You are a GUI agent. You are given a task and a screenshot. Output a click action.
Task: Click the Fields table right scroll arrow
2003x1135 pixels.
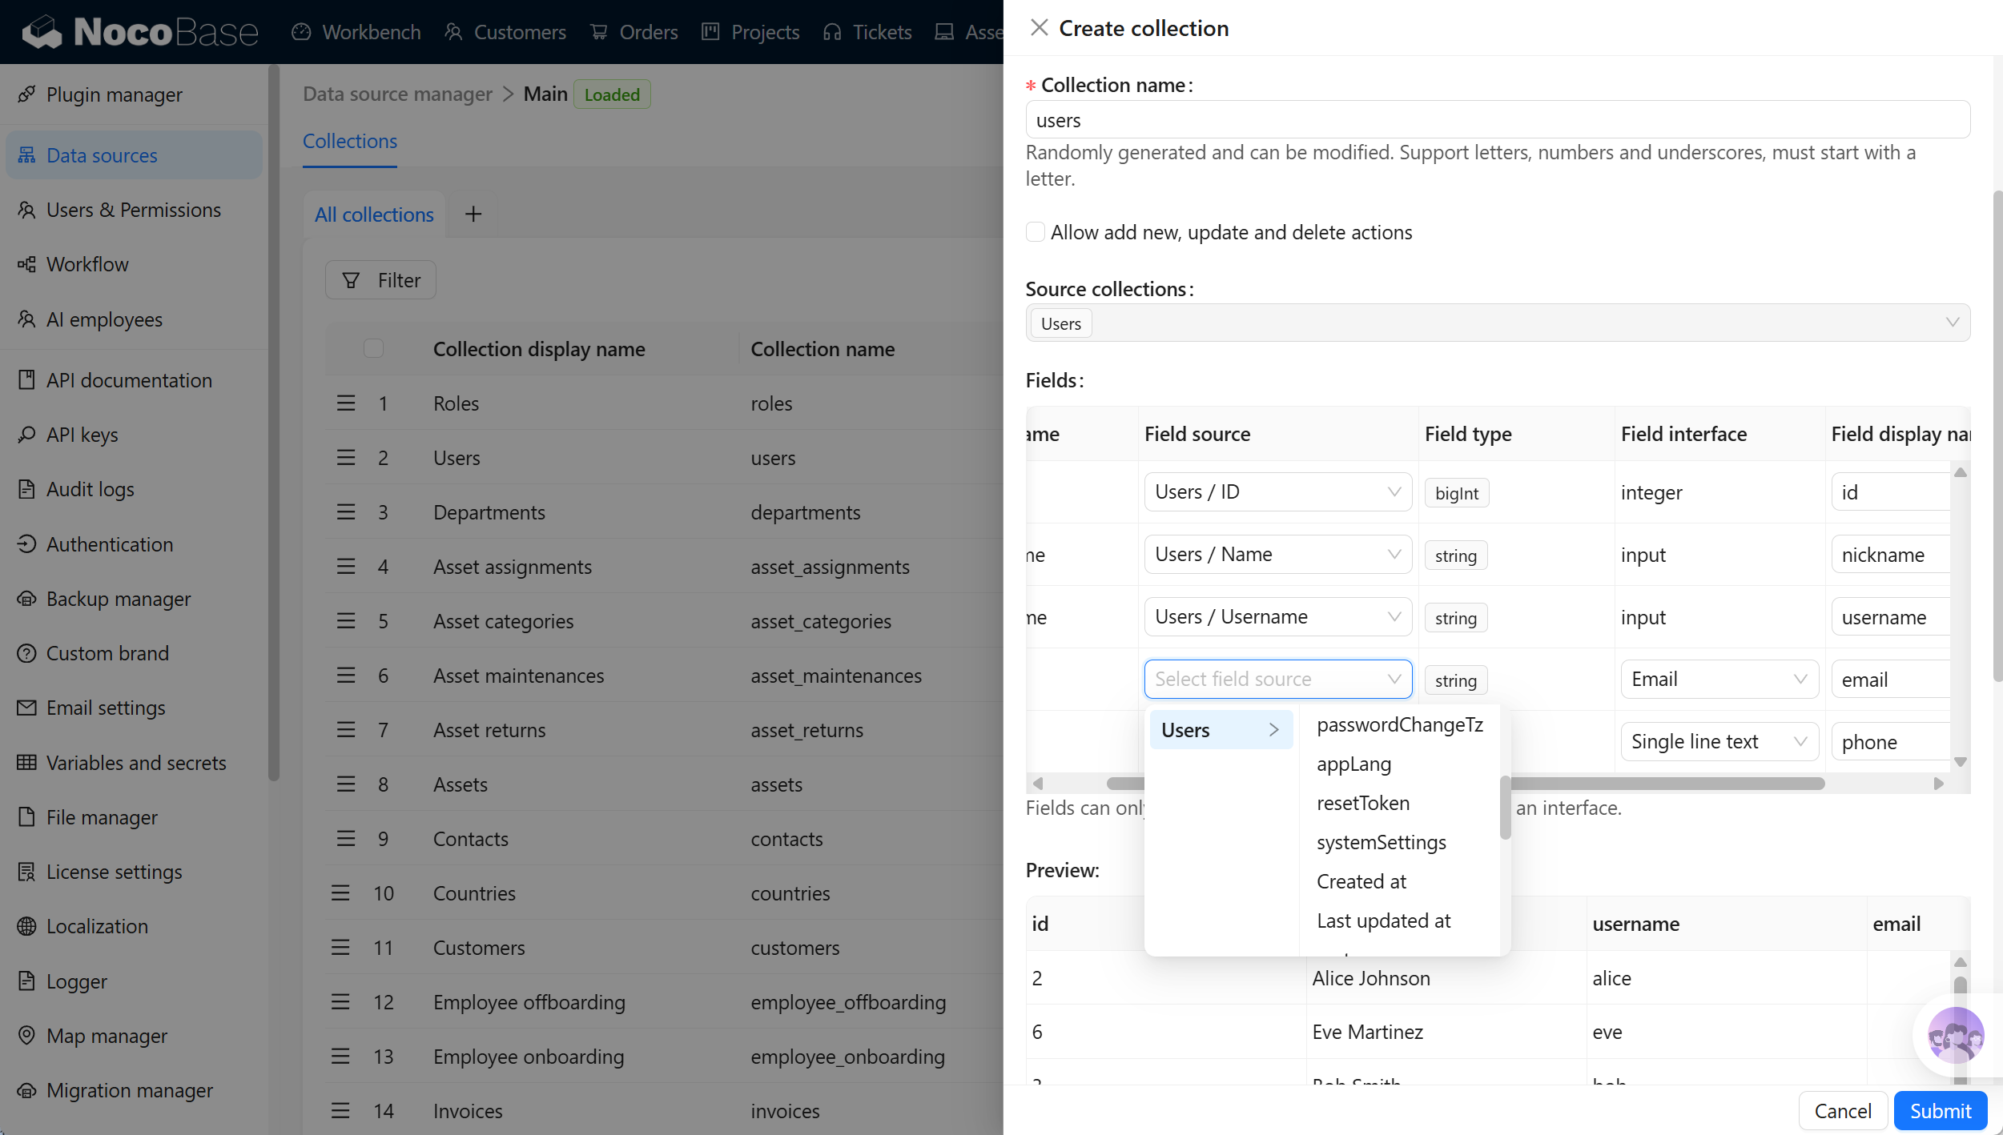pyautogui.click(x=1938, y=783)
